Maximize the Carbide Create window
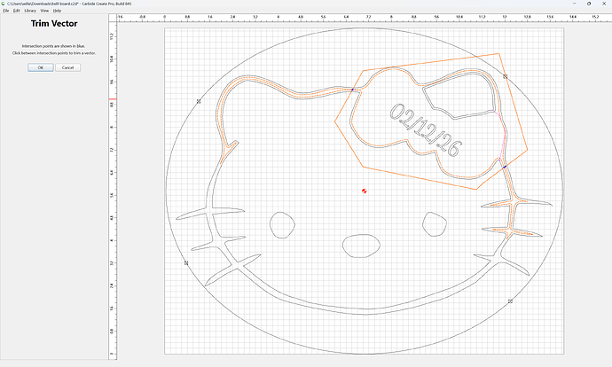 click(x=589, y=4)
